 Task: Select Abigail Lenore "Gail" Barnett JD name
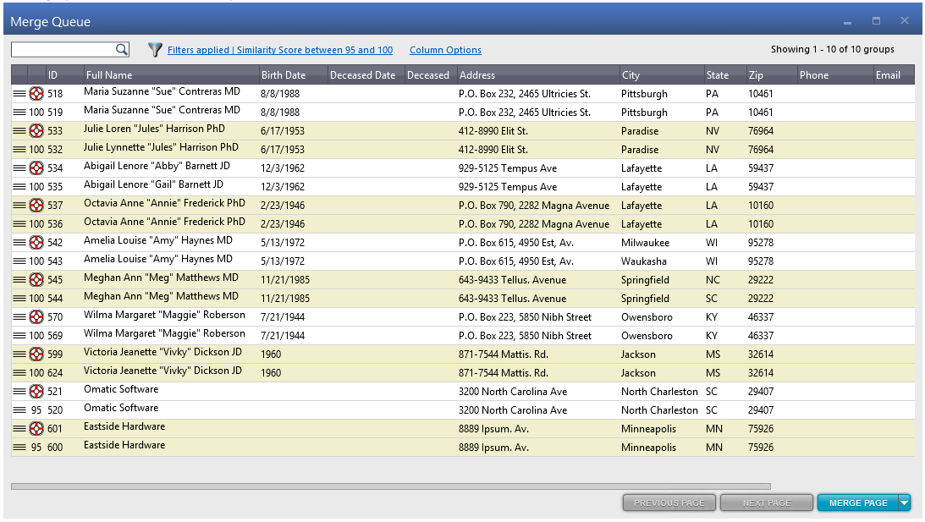coord(153,184)
